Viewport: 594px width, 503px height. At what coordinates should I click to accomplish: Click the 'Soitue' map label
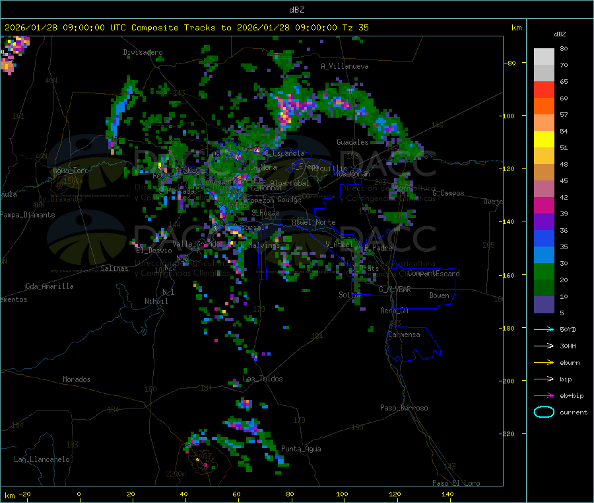coord(350,294)
